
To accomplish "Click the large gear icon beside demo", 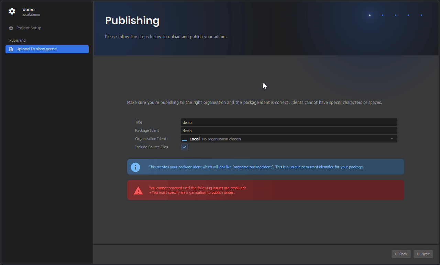I will [x=12, y=11].
